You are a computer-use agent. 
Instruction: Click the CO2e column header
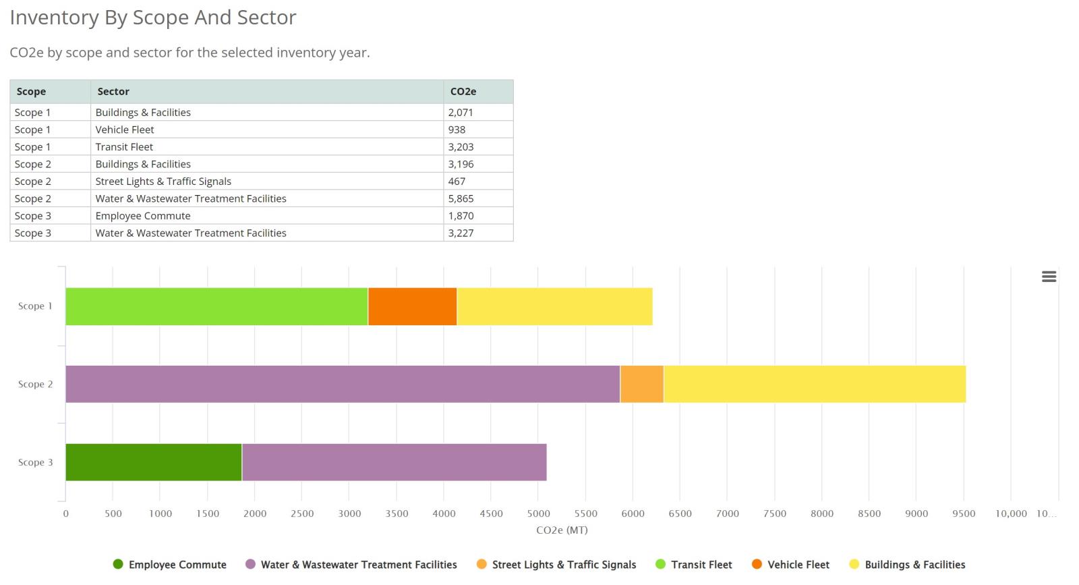(463, 92)
